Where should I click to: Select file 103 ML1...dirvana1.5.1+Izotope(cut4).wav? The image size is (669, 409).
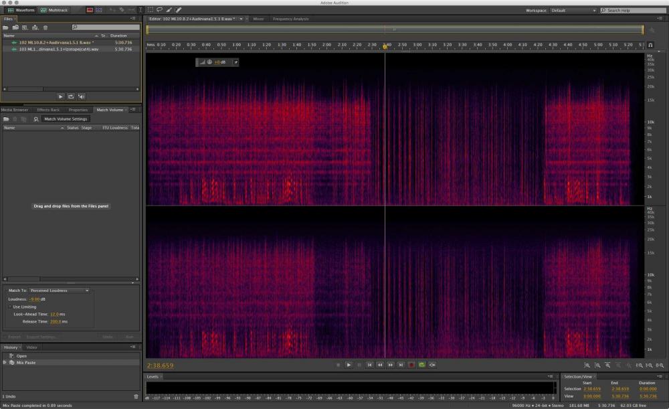(71, 49)
